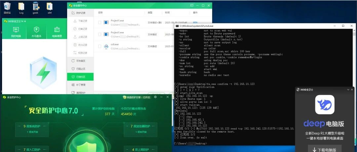Image resolution: width=357 pixels, height=152 pixels.
Task: Click the 安全防护中心 logo icon in title bar
Action: pos(4,97)
